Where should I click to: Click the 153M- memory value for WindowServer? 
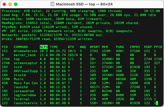(x=107, y=51)
